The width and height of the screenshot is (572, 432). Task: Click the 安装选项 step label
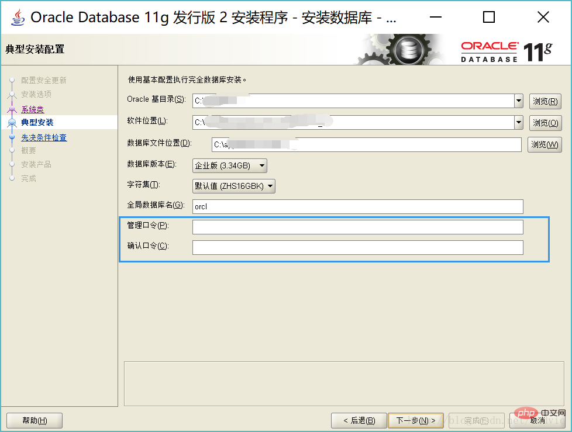tap(36, 94)
